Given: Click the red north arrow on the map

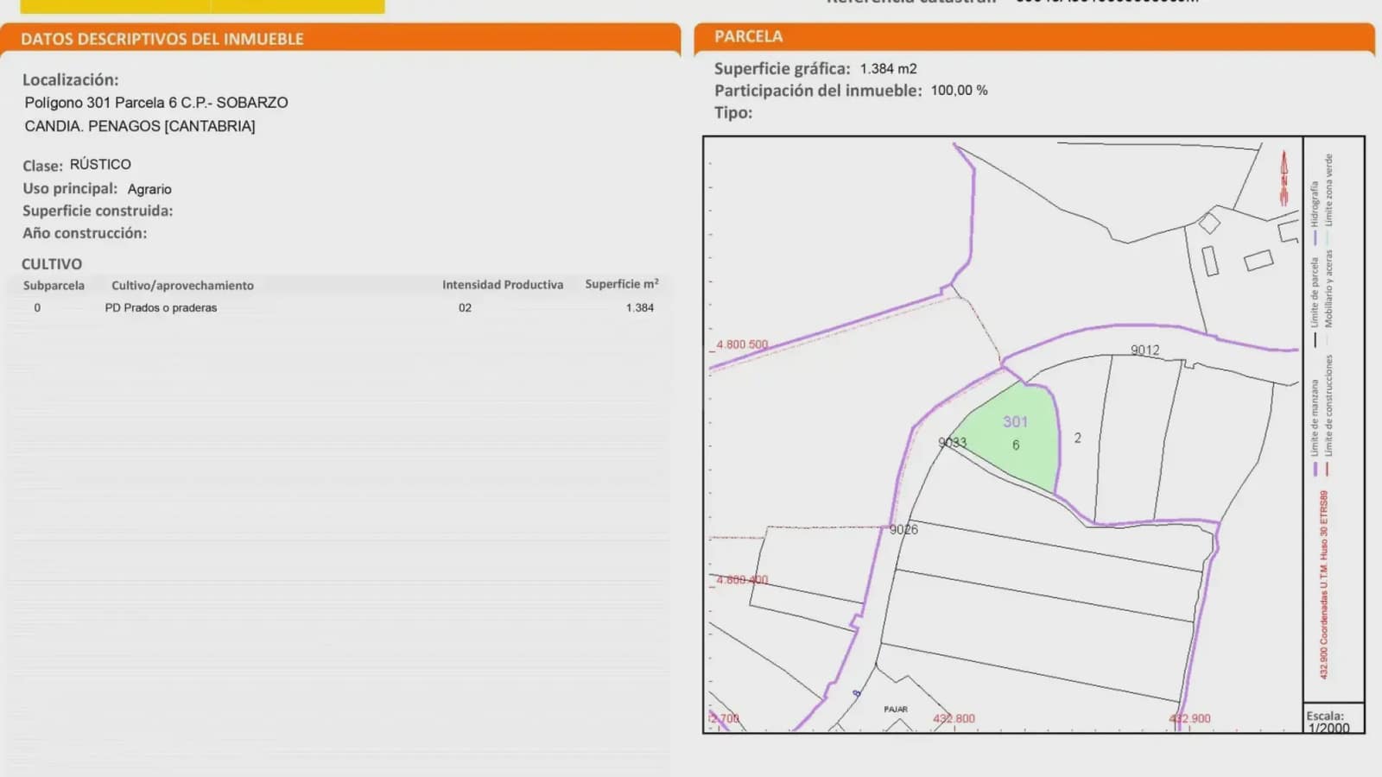Looking at the screenshot, I should click(x=1284, y=178).
